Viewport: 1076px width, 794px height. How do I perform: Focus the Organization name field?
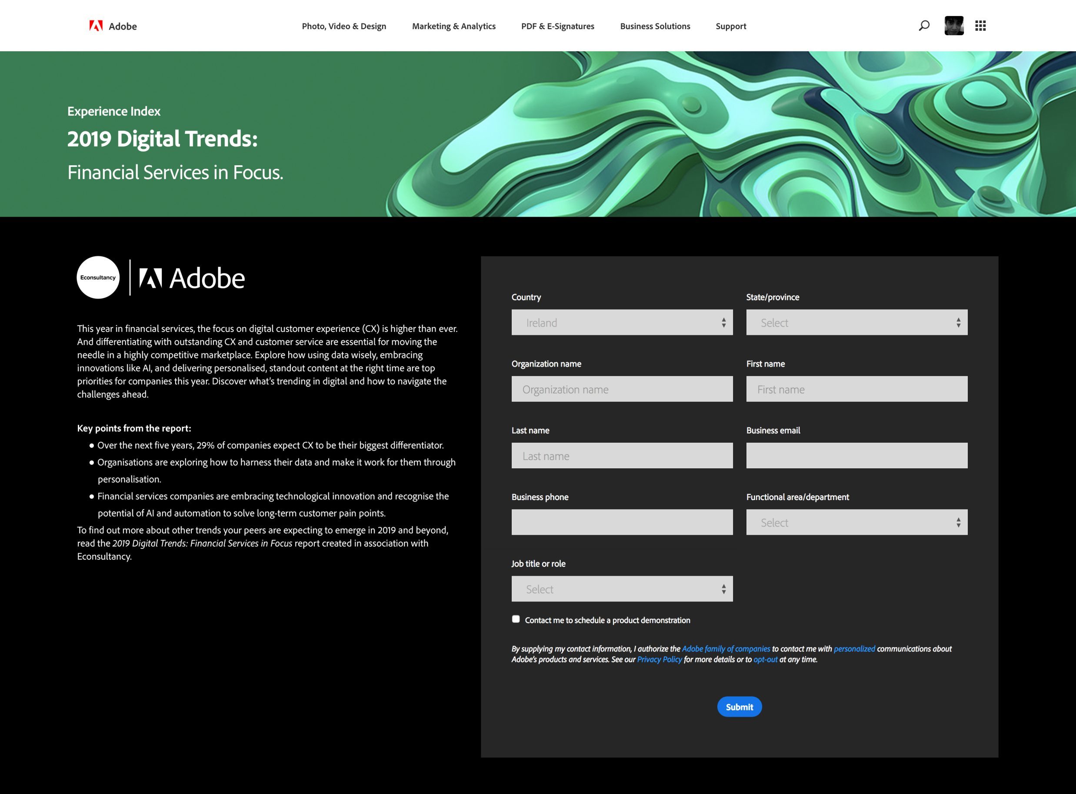click(622, 389)
